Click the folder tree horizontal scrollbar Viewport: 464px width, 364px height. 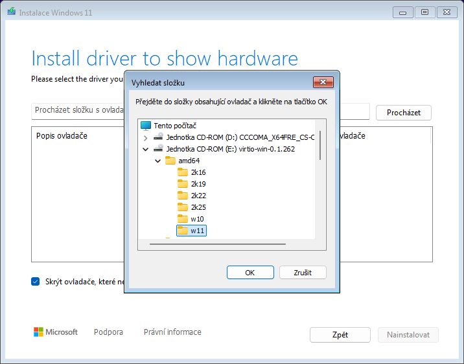point(218,244)
